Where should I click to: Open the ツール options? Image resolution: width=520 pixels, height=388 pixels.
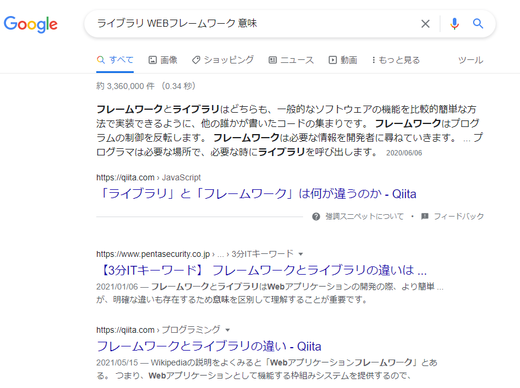[470, 60]
